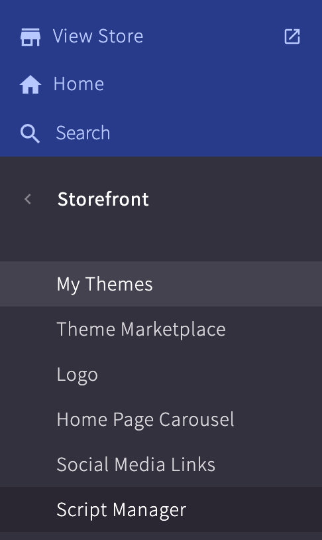Click the word Store in the top bar
The width and height of the screenshot is (322, 540).
121,36
